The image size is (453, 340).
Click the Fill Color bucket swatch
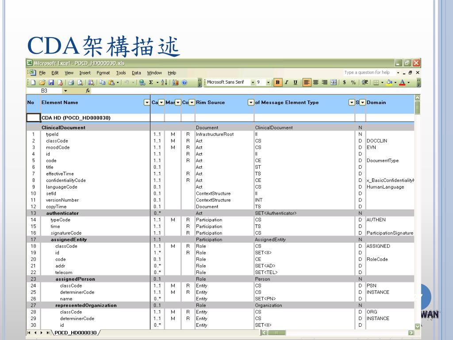(x=389, y=82)
